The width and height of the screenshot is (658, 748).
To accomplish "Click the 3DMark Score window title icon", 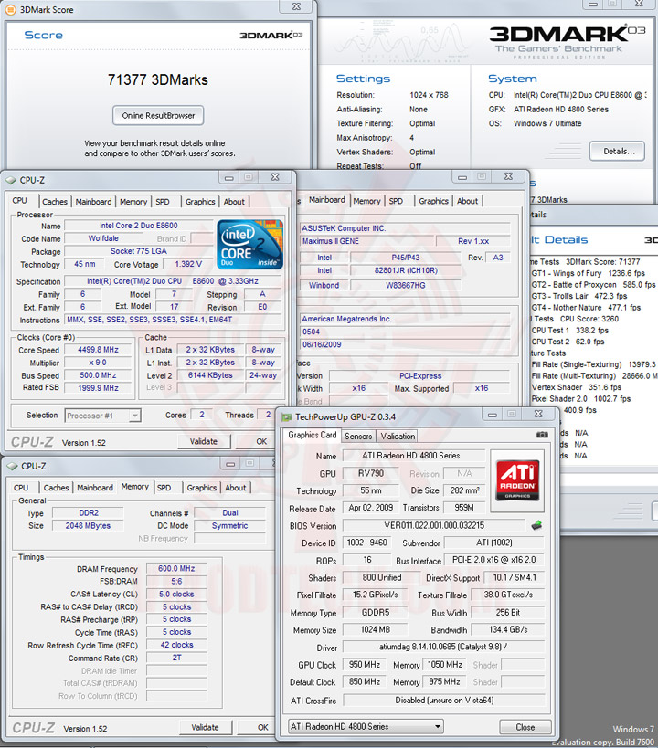I will 10,9.
